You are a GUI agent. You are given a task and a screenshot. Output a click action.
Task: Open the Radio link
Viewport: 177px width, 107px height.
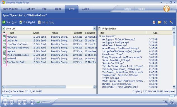(142, 9)
